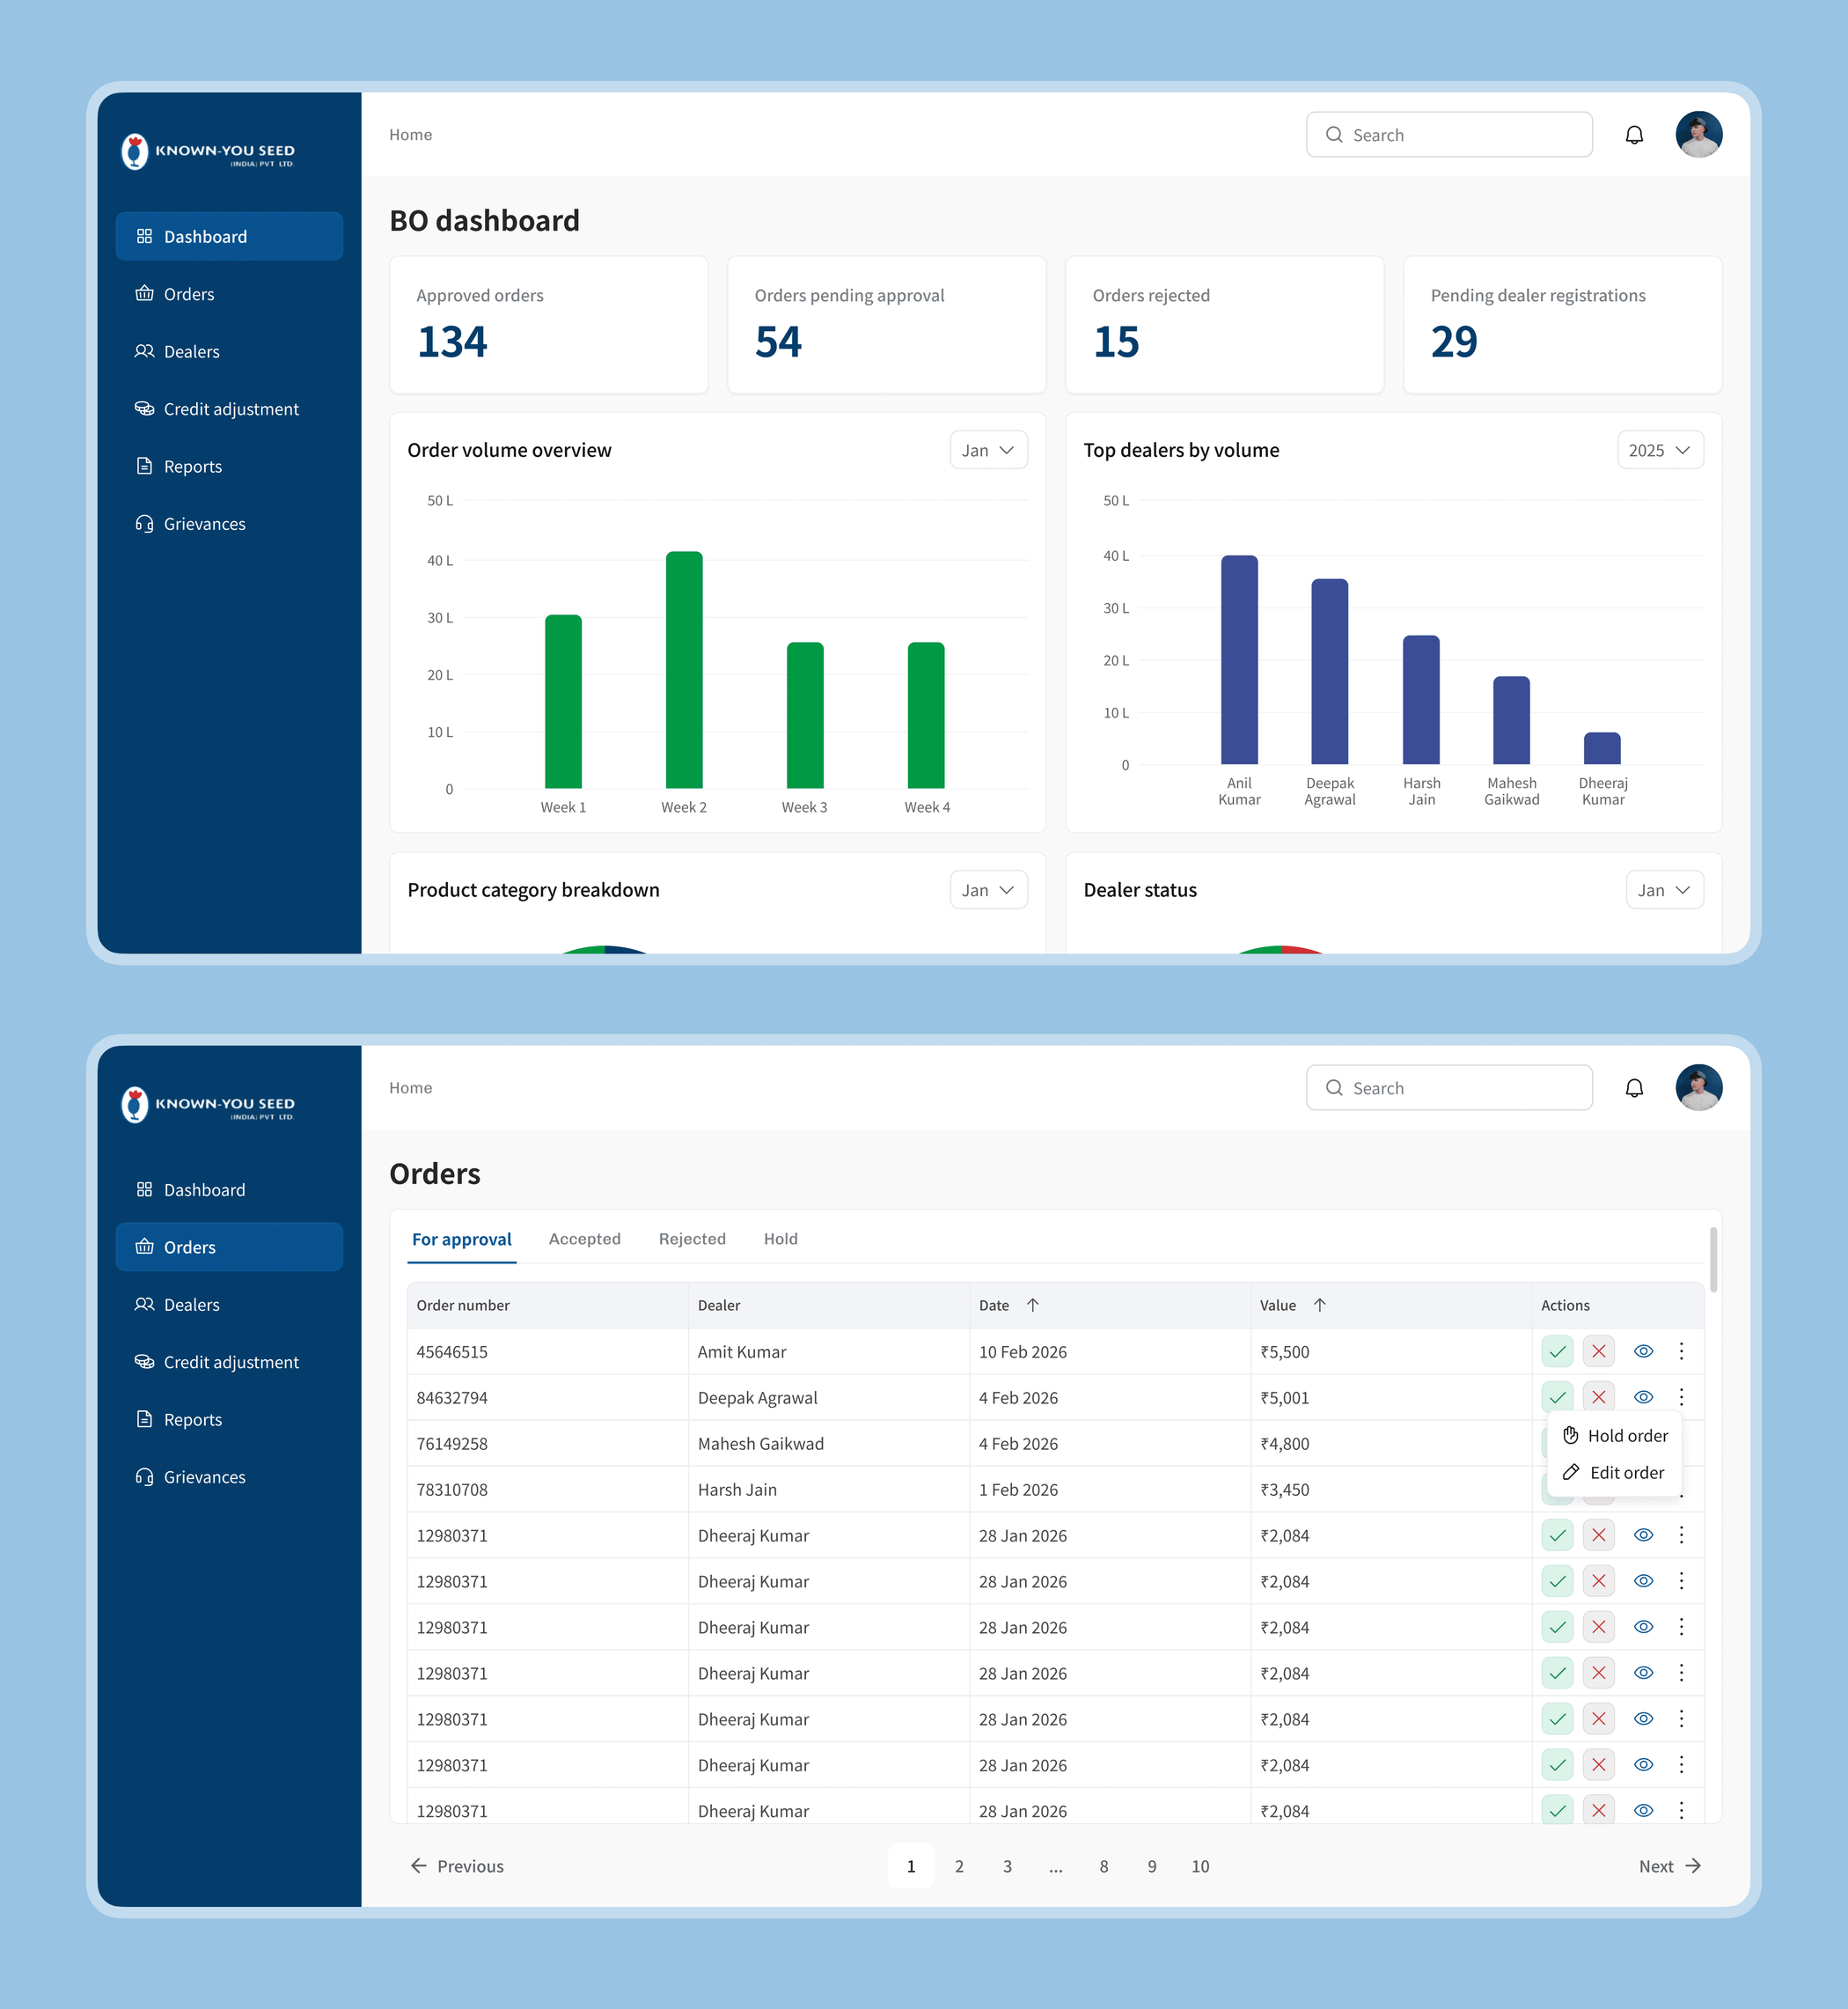This screenshot has width=1848, height=2009.
Task: Click Home breadcrumb on Orders page
Action: pyautogui.click(x=410, y=1087)
